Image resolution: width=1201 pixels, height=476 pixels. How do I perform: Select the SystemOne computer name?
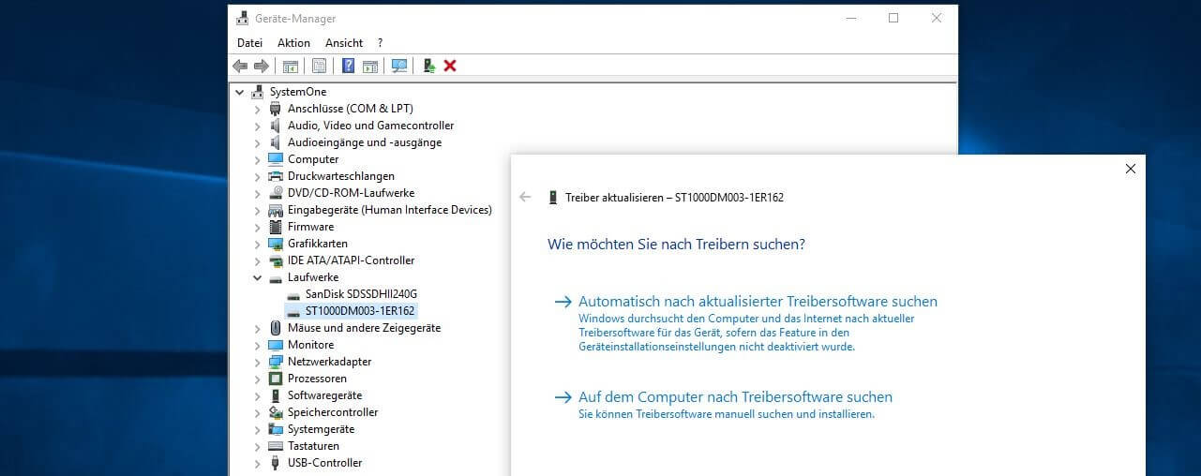(298, 92)
